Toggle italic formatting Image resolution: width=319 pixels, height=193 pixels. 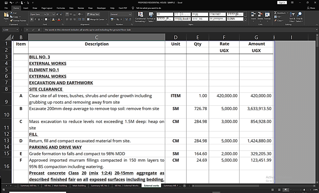pos(35,19)
